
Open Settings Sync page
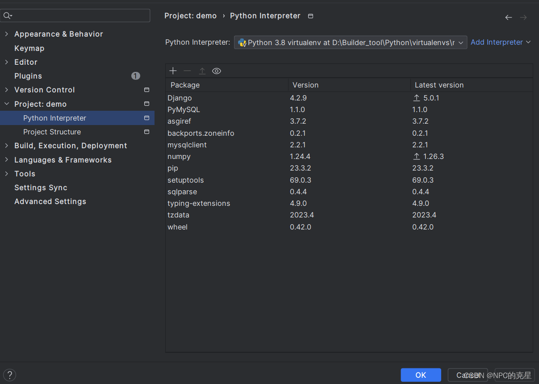coord(41,188)
